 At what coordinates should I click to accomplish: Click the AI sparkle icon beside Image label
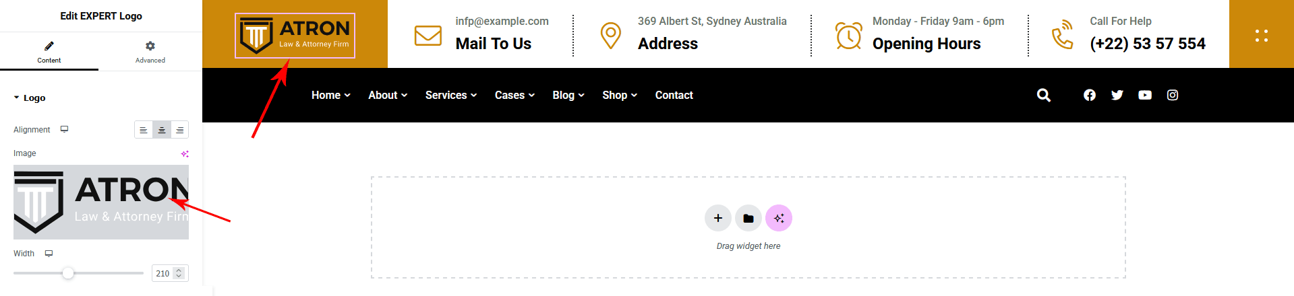pos(184,154)
